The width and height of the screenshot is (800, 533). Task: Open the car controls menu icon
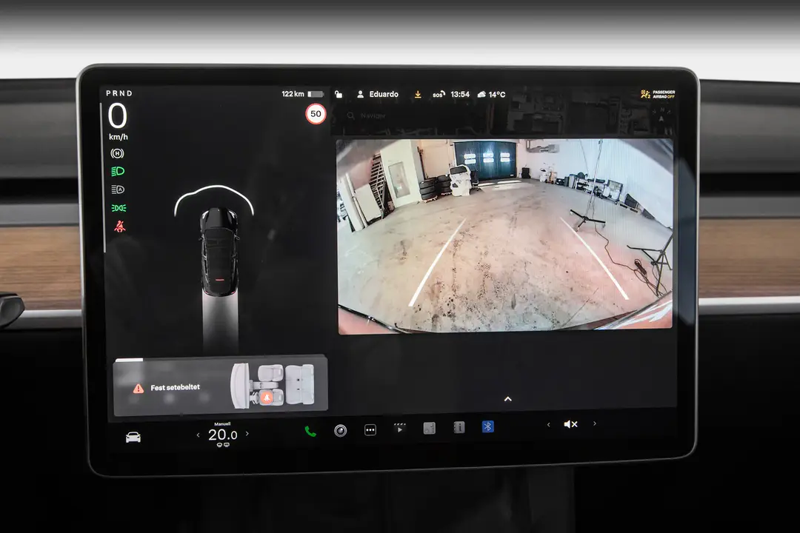click(133, 437)
